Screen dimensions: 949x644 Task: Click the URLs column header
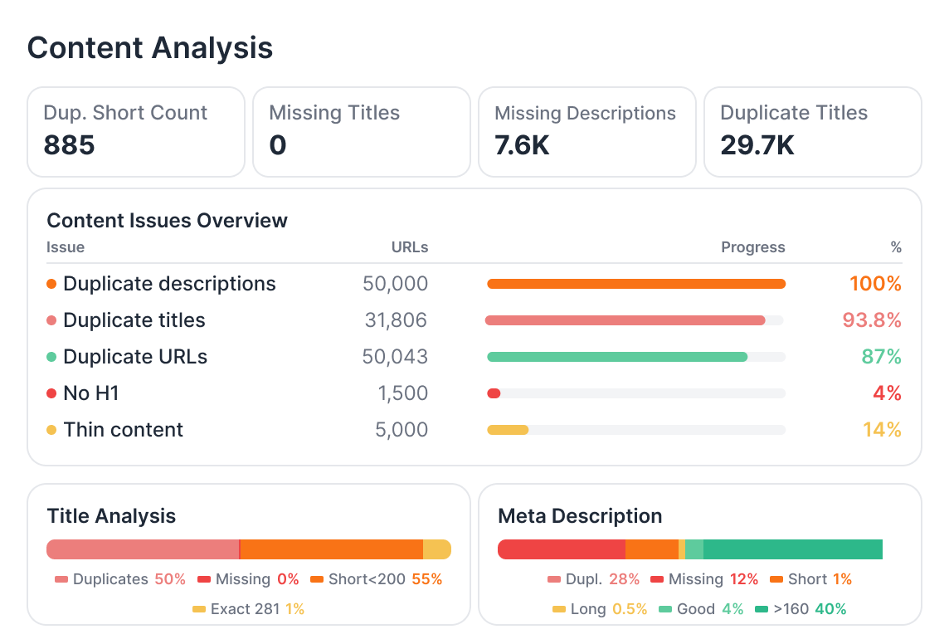pos(410,247)
